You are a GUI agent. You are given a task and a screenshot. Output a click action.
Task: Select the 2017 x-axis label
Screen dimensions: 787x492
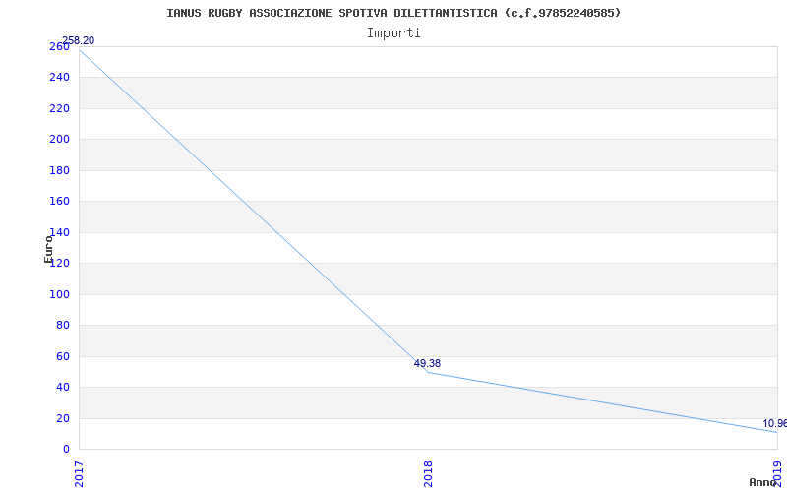coord(79,474)
